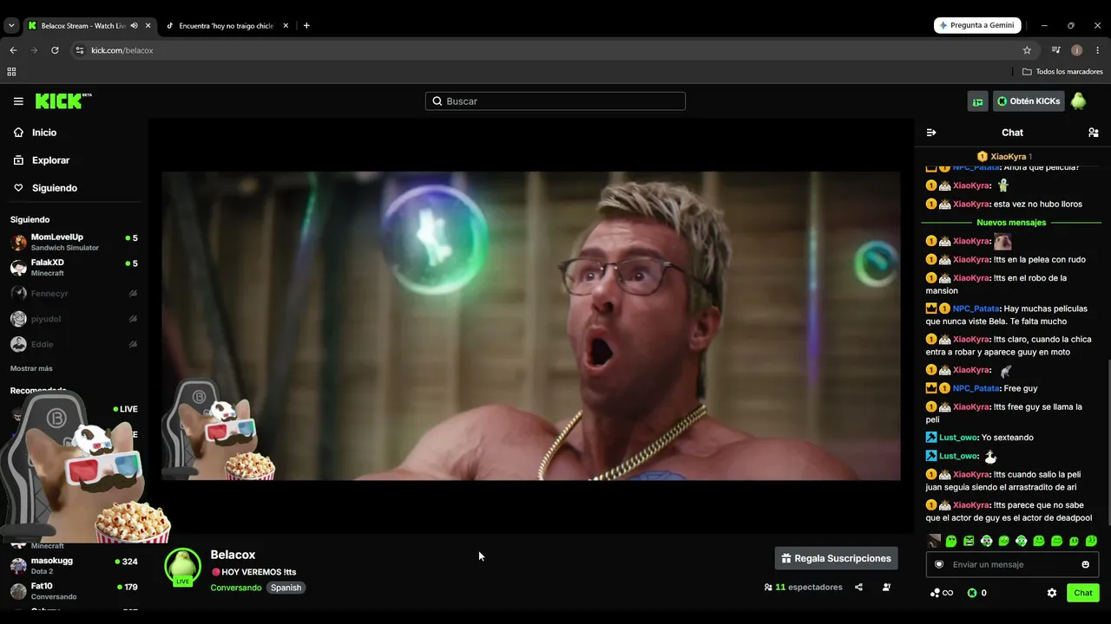Open the Chrome three-dot menu
Screen dimensions: 1111x624
(1098, 50)
